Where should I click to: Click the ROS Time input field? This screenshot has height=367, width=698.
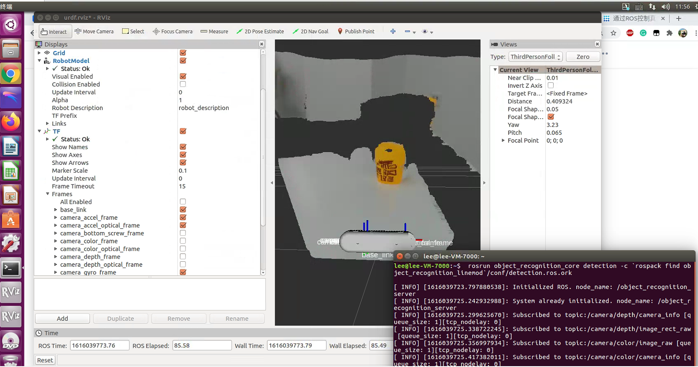[99, 346]
